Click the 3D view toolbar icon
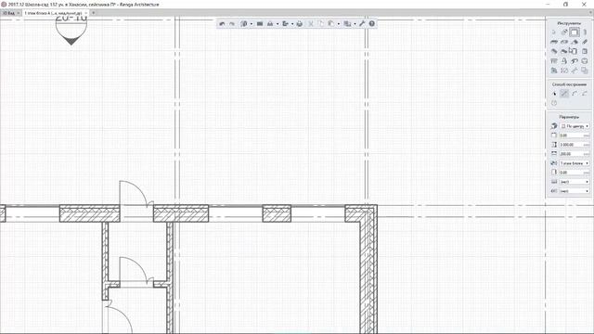This screenshot has height=334, width=594. [244, 23]
